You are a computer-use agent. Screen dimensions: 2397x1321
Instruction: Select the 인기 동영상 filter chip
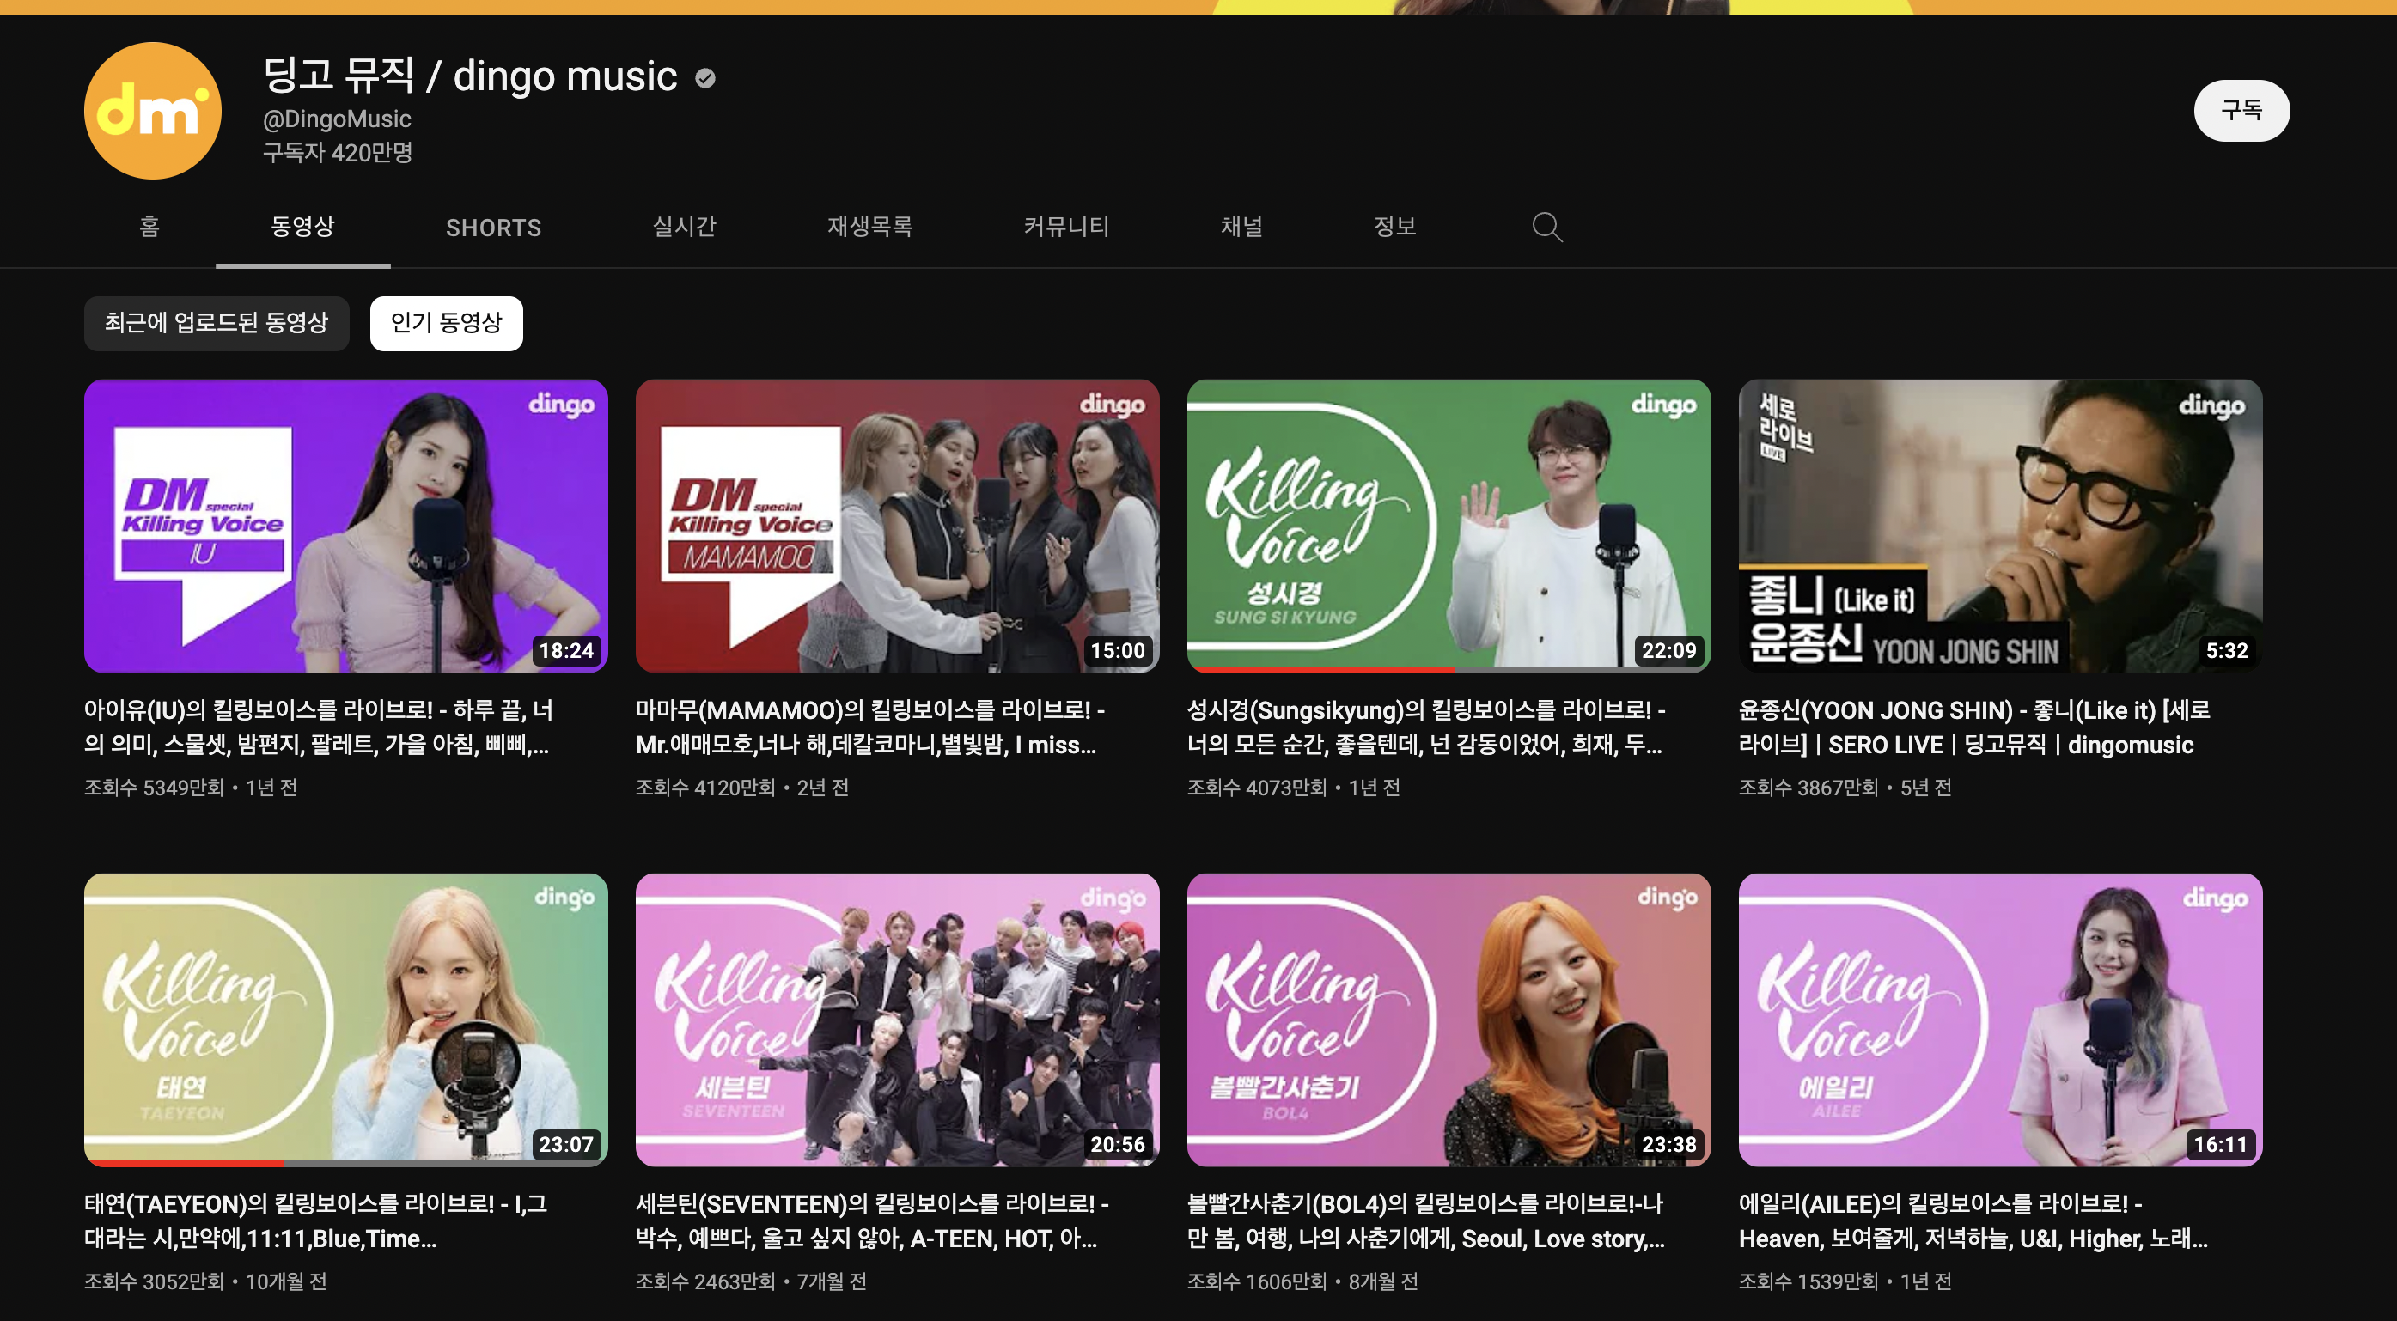click(x=446, y=323)
